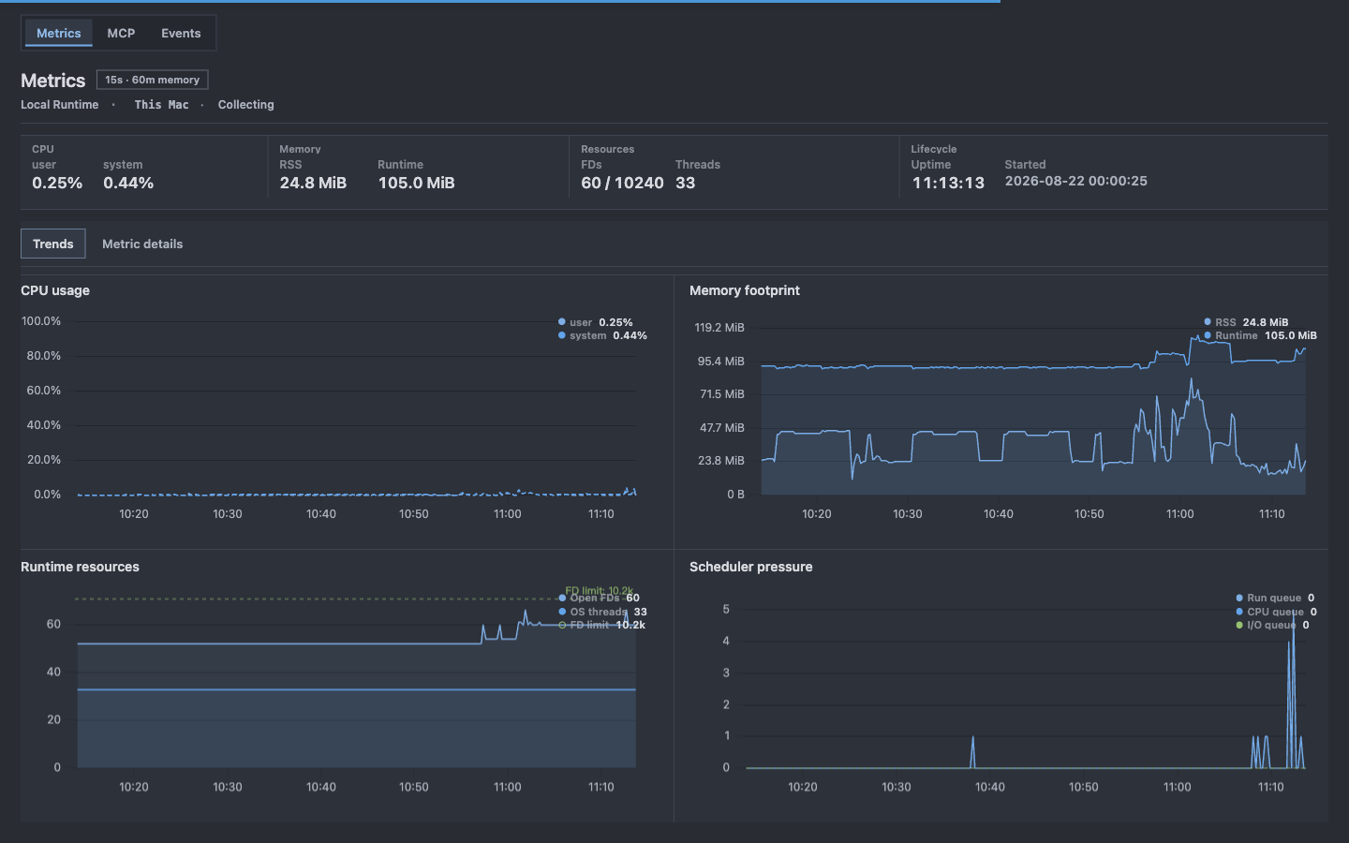Click the Runtime resources chart title
The width and height of the screenshot is (1349, 843).
pyautogui.click(x=80, y=567)
